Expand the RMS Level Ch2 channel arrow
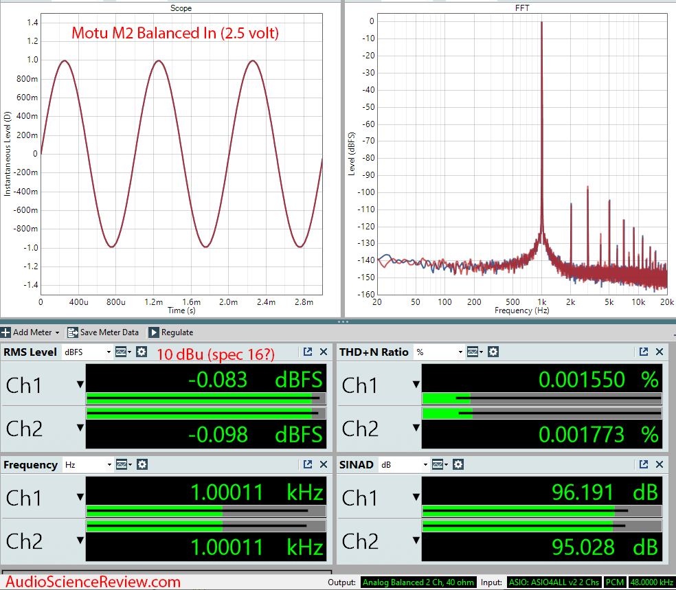This screenshot has height=590, width=676. point(80,427)
